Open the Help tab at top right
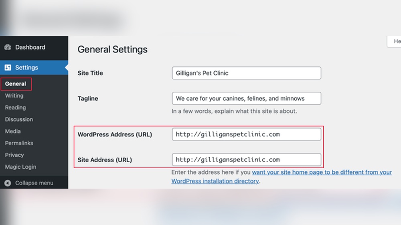This screenshot has height=225, width=401. [x=394, y=41]
